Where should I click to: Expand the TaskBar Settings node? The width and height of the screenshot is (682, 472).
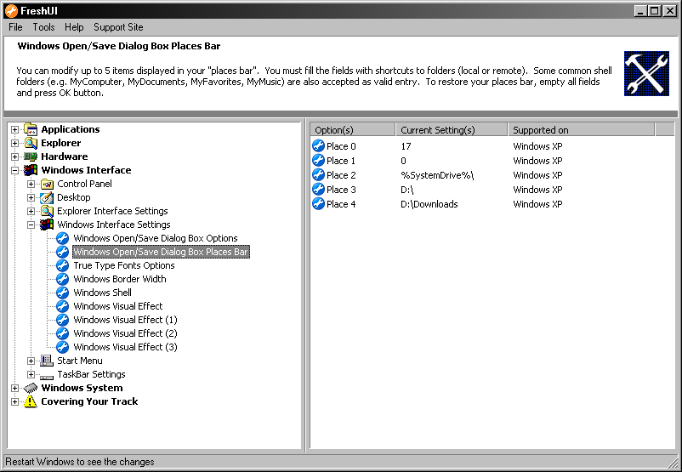(31, 374)
